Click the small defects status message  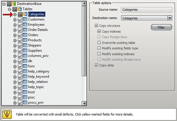(x=75, y=114)
